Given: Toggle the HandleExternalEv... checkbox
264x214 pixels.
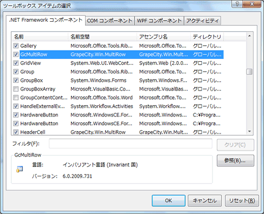Looking at the screenshot, I should (x=16, y=106).
